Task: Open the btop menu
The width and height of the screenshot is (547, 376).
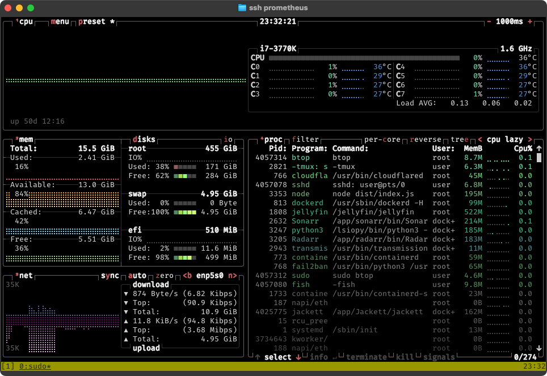Action: point(60,22)
